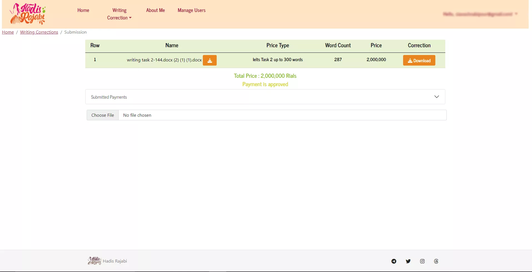532x272 pixels.
Task: Open the Instagram social icon
Action: [422, 261]
